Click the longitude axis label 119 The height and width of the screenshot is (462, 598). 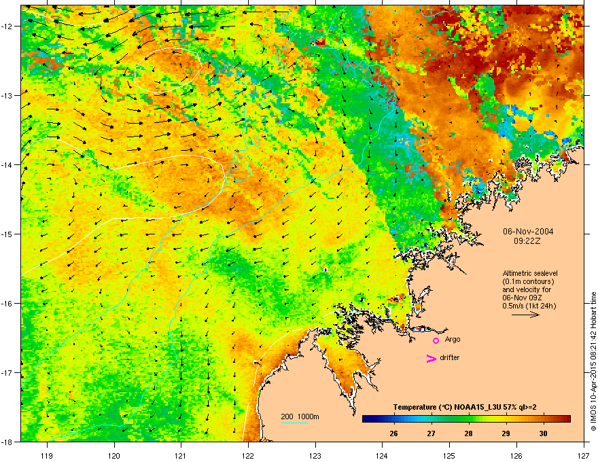(x=47, y=455)
